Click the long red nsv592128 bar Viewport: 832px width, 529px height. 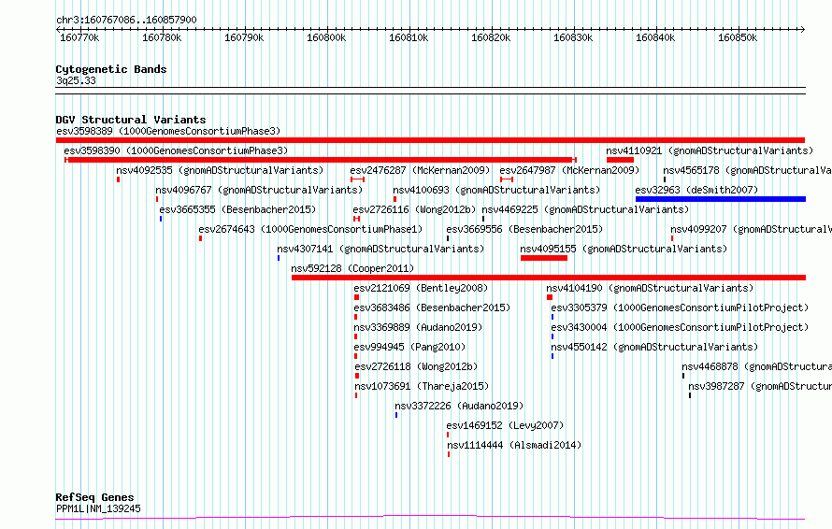point(549,278)
